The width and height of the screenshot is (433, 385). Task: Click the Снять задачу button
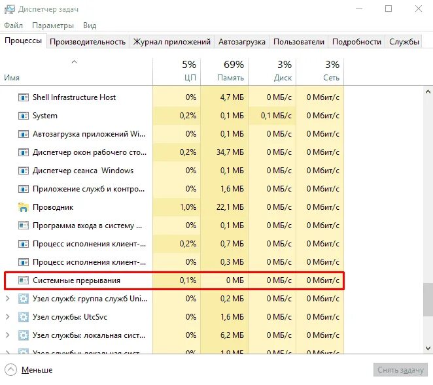click(x=400, y=370)
